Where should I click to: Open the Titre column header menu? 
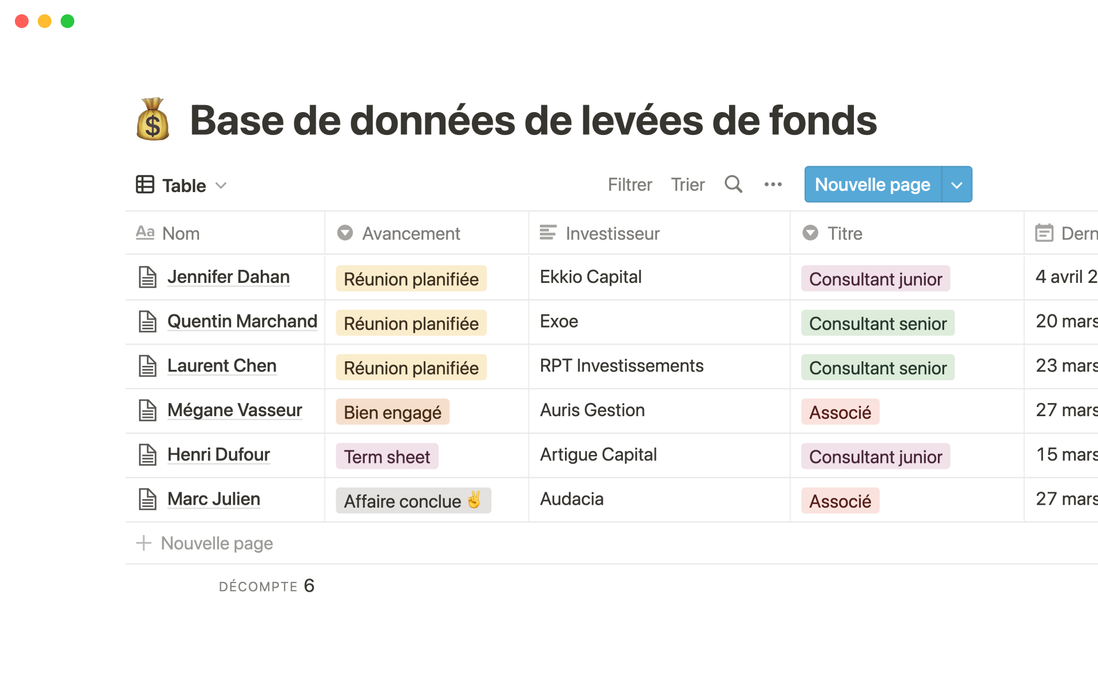(x=844, y=233)
